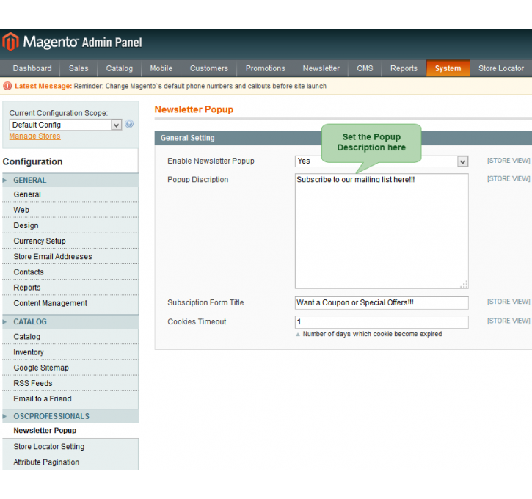Viewport: 532px width, 499px height.
Task: Click the Enable Newsletter Popup label
Action: [211, 161]
